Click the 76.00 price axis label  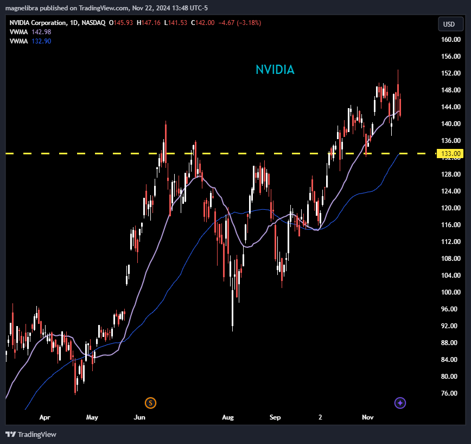click(x=449, y=393)
